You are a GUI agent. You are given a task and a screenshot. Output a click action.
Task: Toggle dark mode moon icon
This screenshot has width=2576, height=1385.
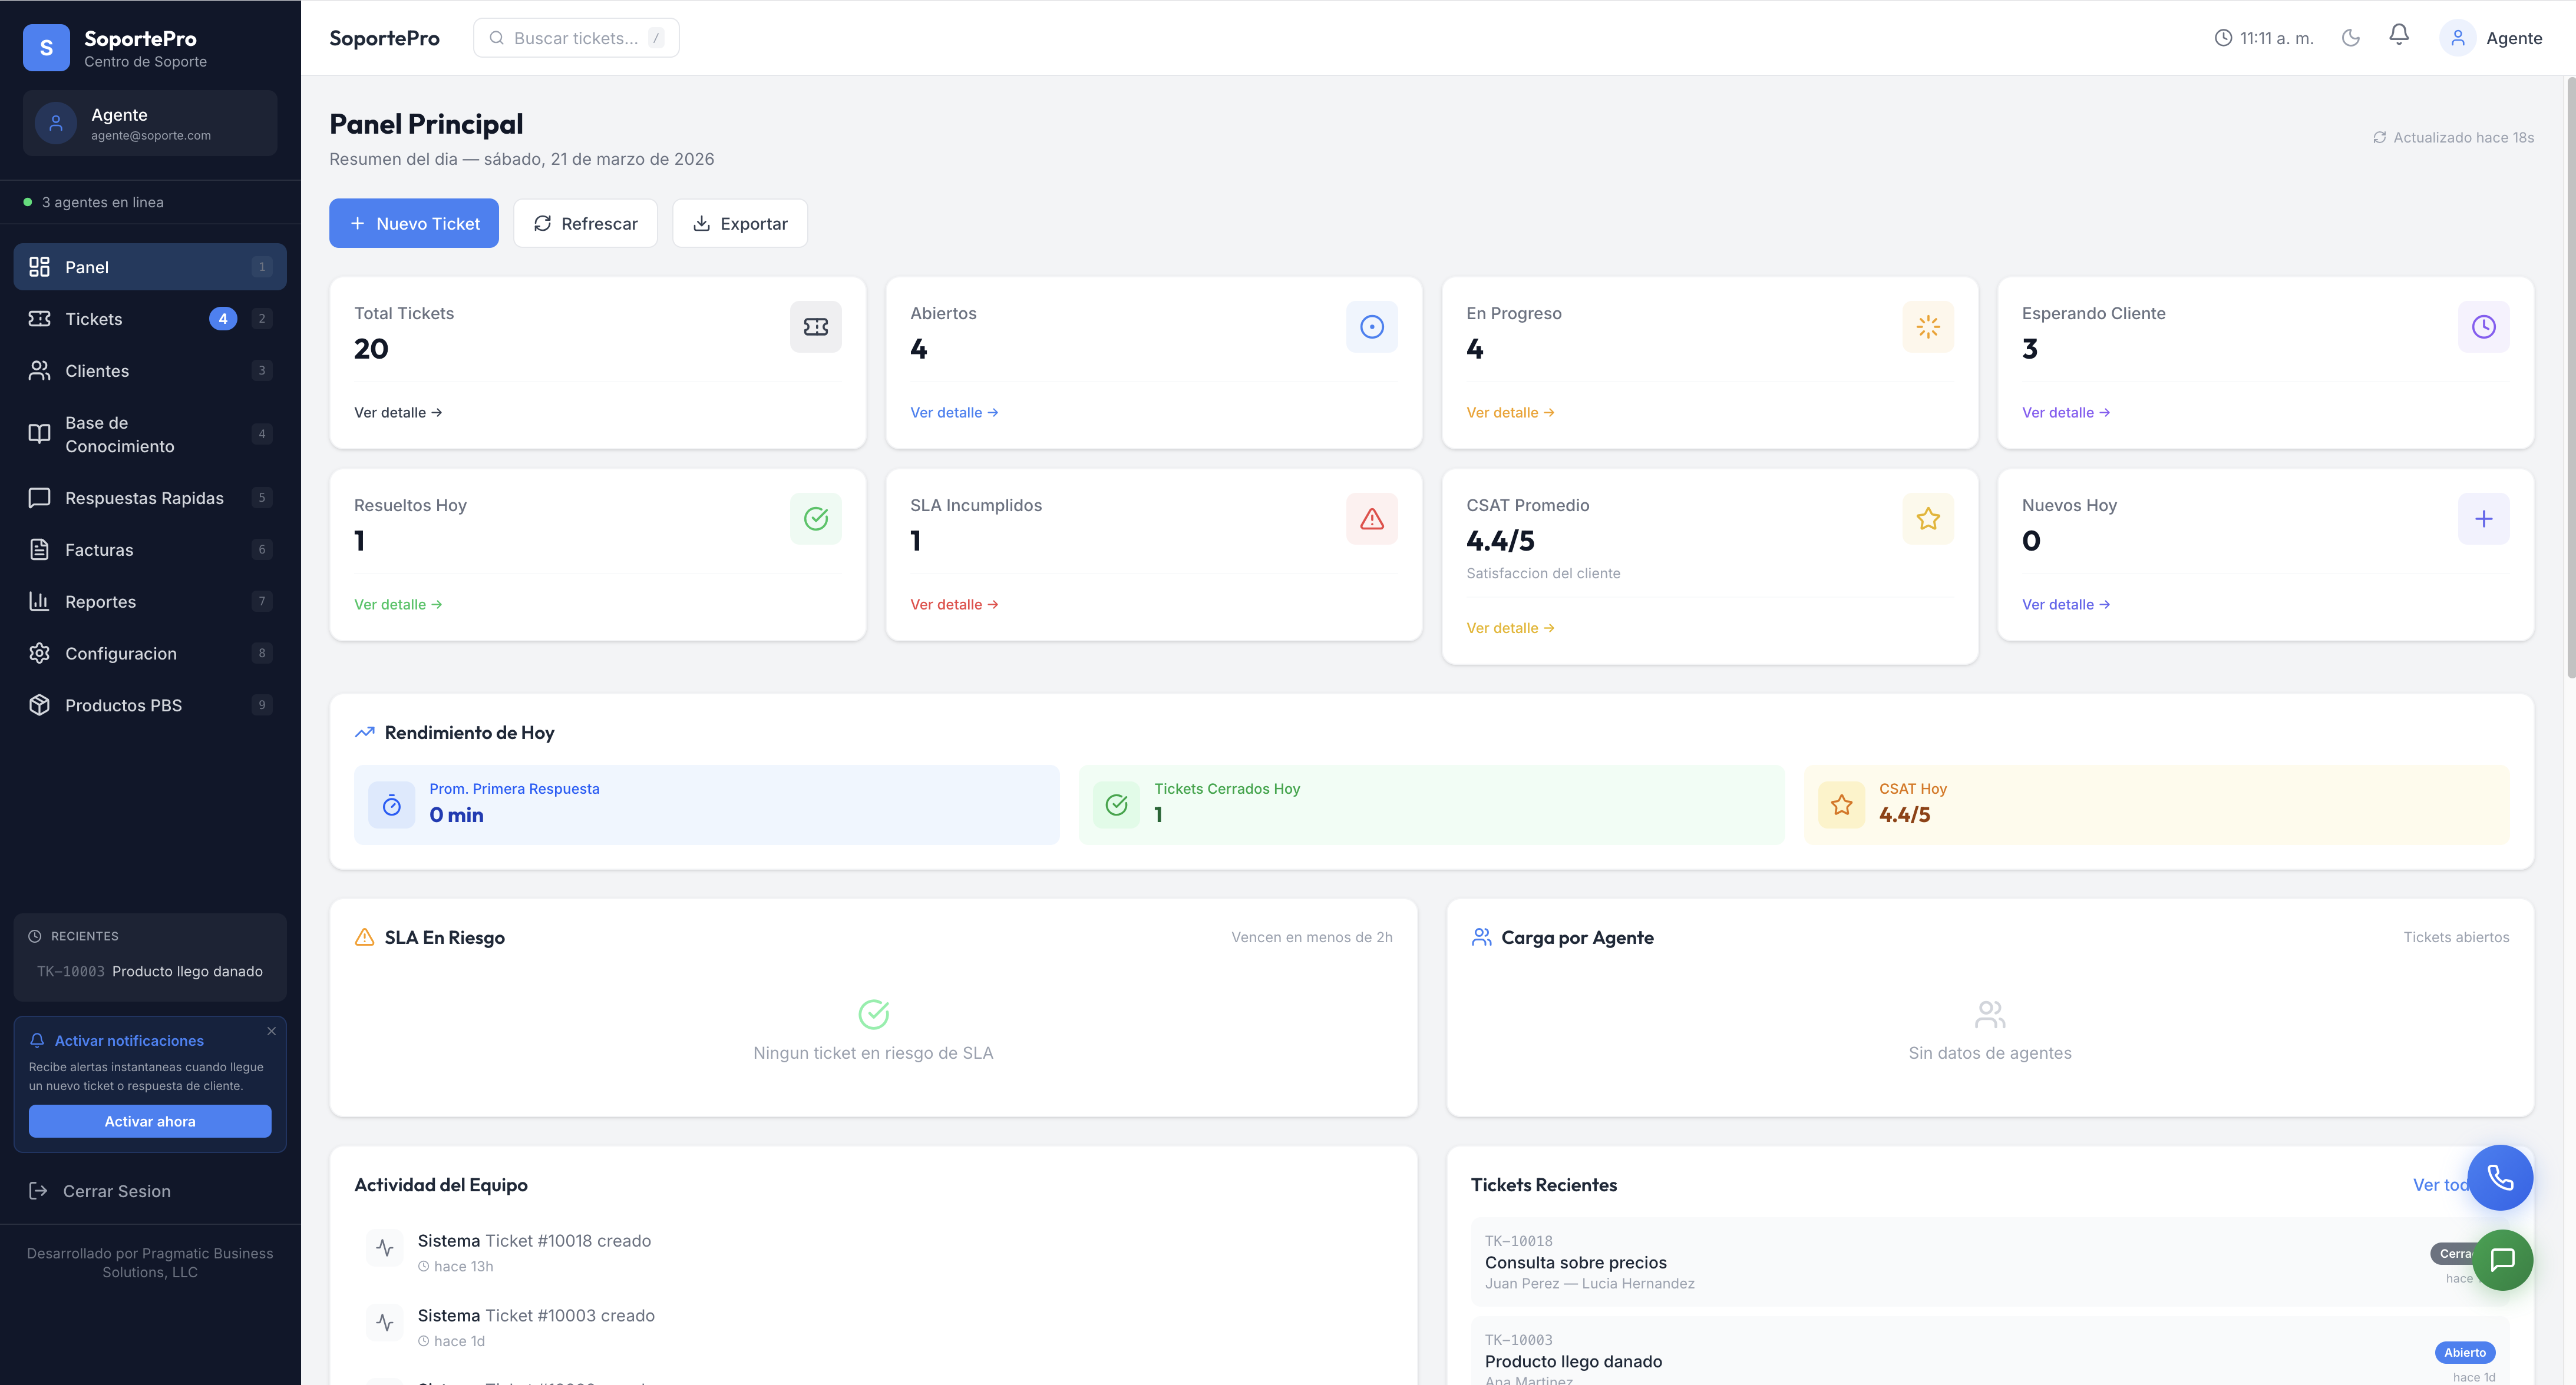(2350, 38)
